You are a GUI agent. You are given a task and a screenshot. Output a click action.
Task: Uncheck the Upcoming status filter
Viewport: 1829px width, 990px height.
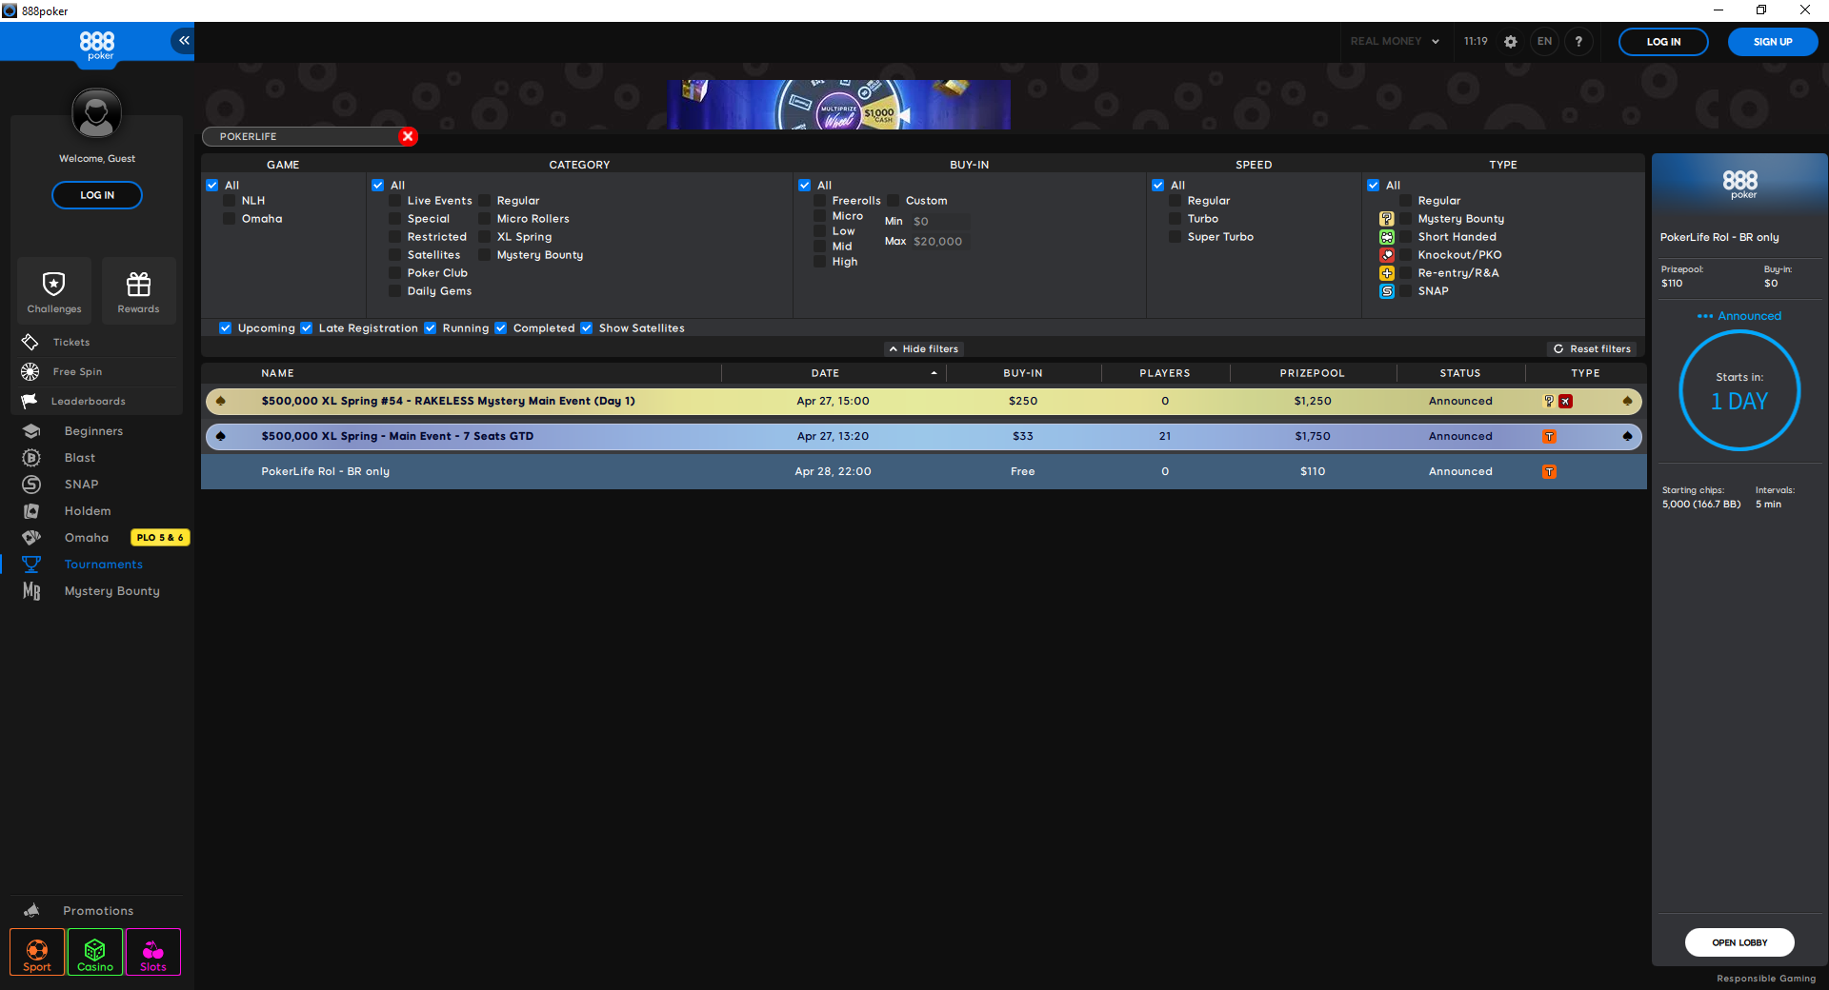[226, 328]
